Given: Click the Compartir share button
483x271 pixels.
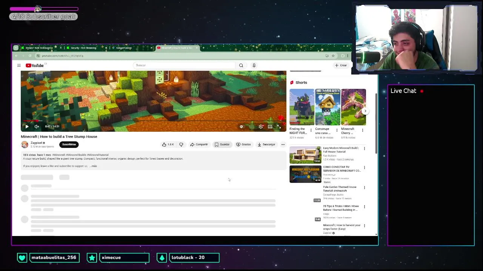Looking at the screenshot, I should click(x=199, y=145).
